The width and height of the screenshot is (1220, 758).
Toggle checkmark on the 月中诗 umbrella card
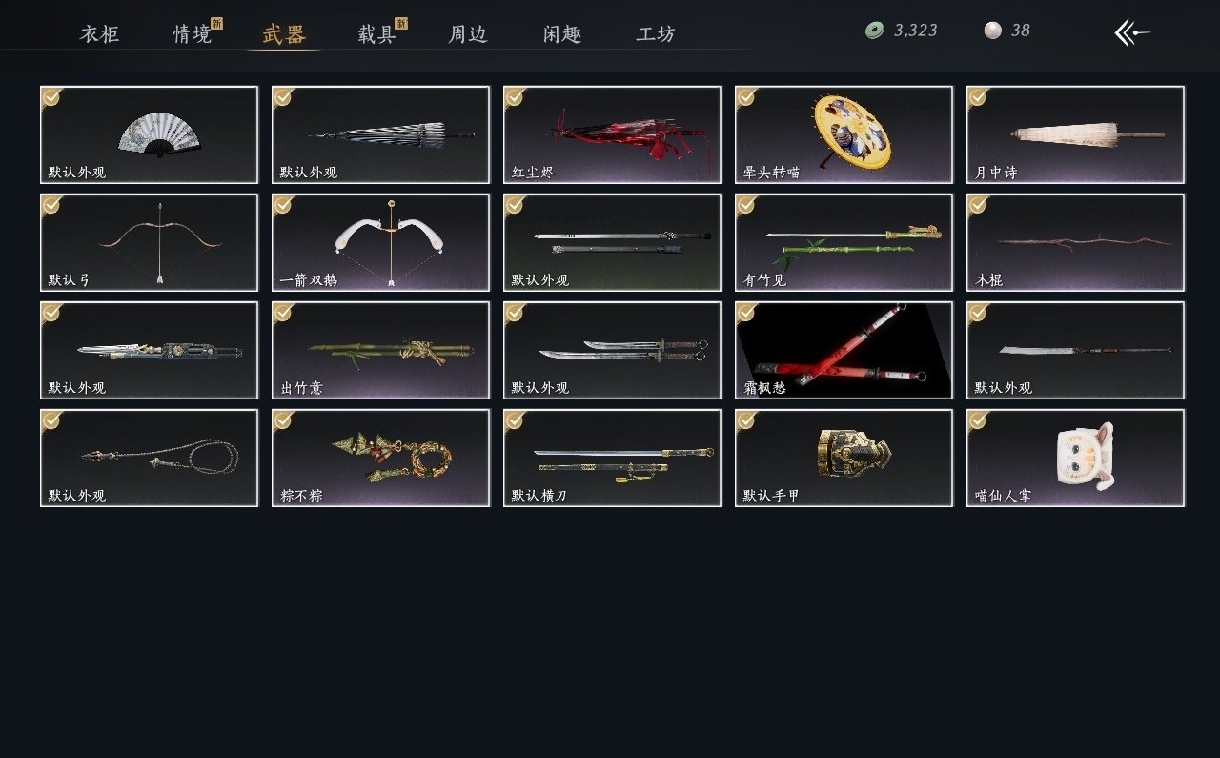(978, 96)
